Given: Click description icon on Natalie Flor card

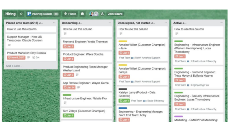Looking at the screenshot, I should point(65,103).
